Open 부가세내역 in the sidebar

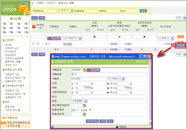pyautogui.click(x=10, y=52)
